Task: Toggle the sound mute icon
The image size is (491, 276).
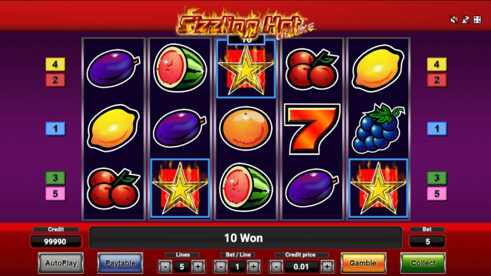Action: point(454,20)
